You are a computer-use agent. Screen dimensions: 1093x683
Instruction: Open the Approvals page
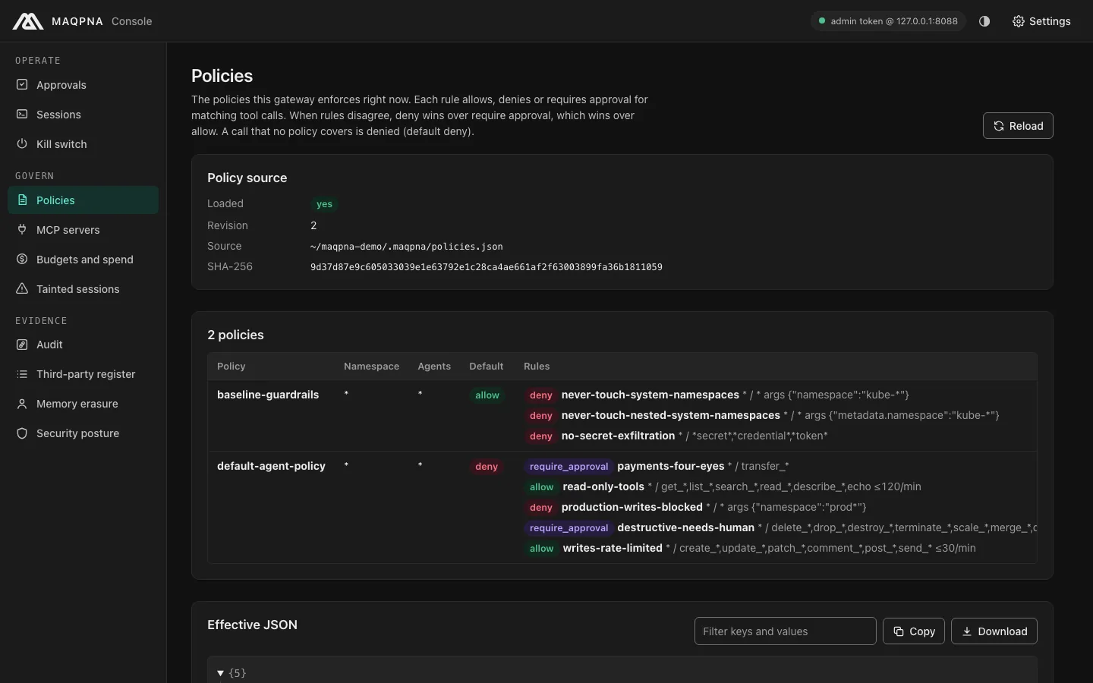(x=83, y=84)
